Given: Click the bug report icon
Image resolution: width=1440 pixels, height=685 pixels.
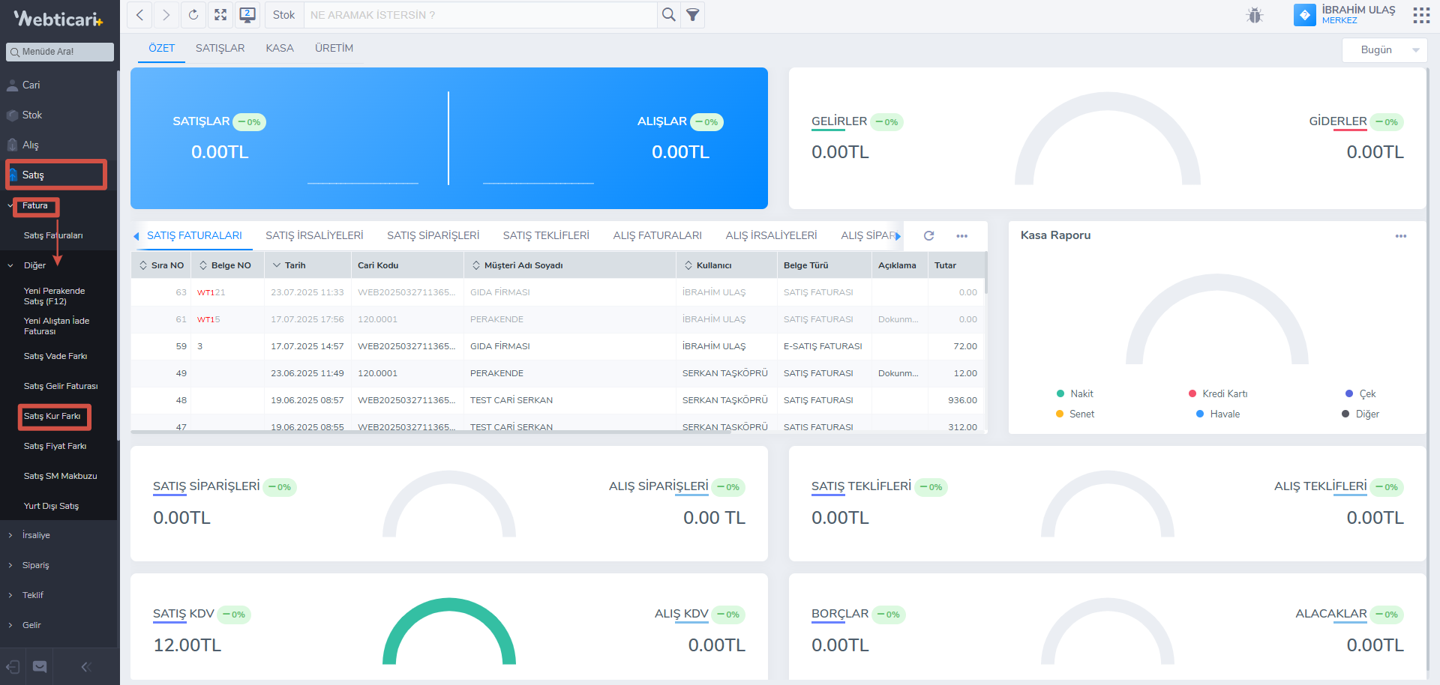Looking at the screenshot, I should pos(1255,15).
